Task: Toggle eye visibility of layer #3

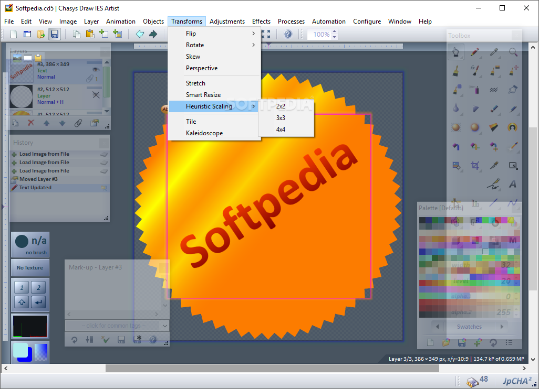Action: point(96,69)
